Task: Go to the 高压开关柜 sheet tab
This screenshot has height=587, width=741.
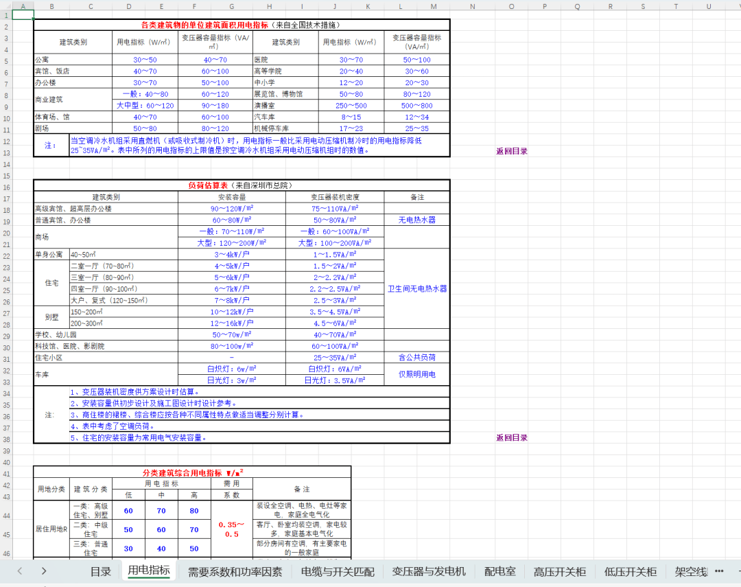Action: click(560, 571)
